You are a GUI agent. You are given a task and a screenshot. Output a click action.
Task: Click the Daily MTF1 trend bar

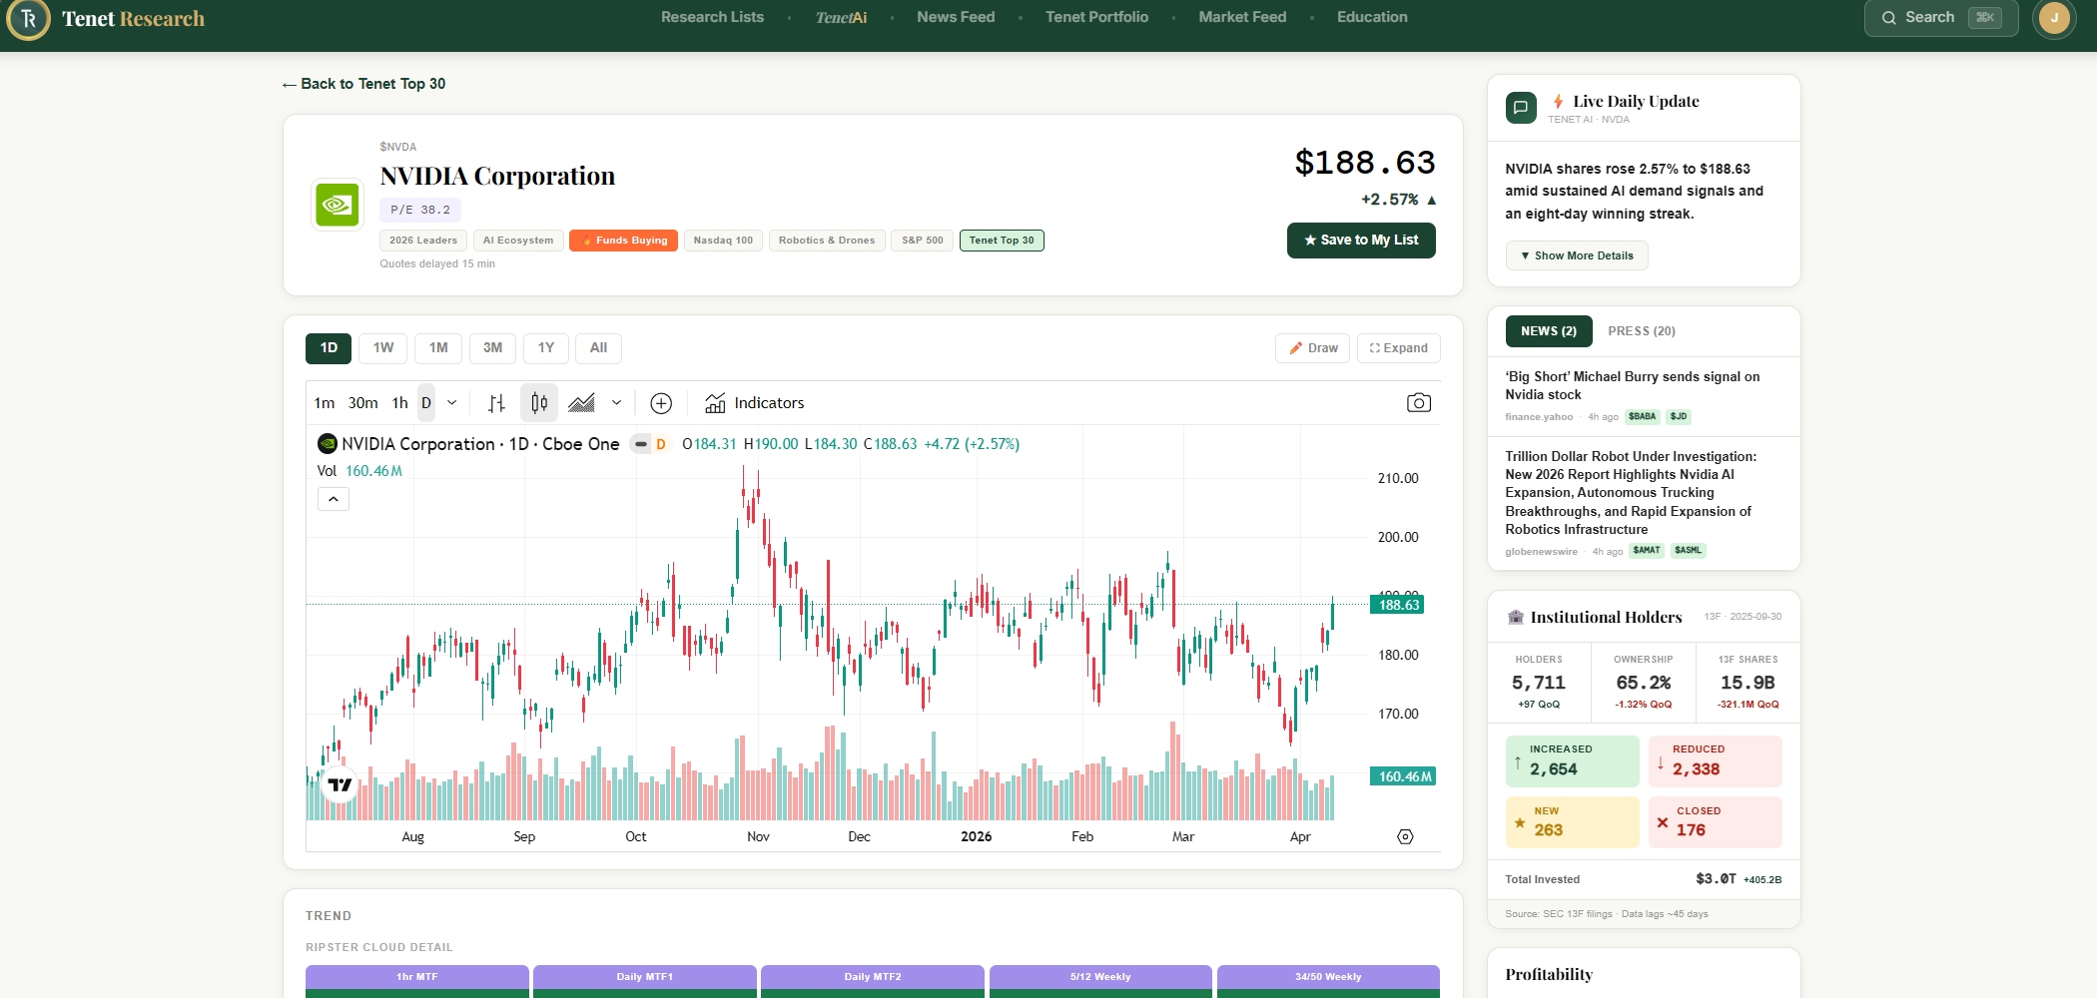(x=645, y=977)
